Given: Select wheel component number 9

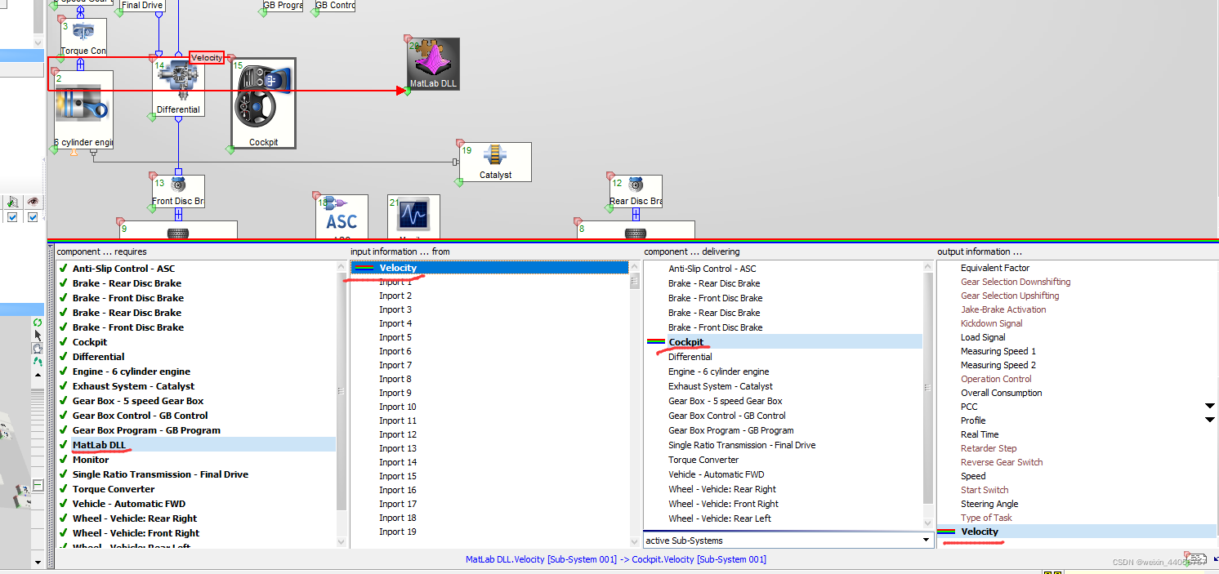Looking at the screenshot, I should [178, 229].
